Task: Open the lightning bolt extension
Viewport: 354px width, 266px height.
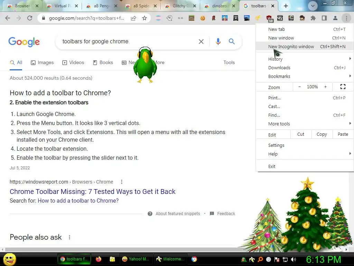Action: (258, 18)
